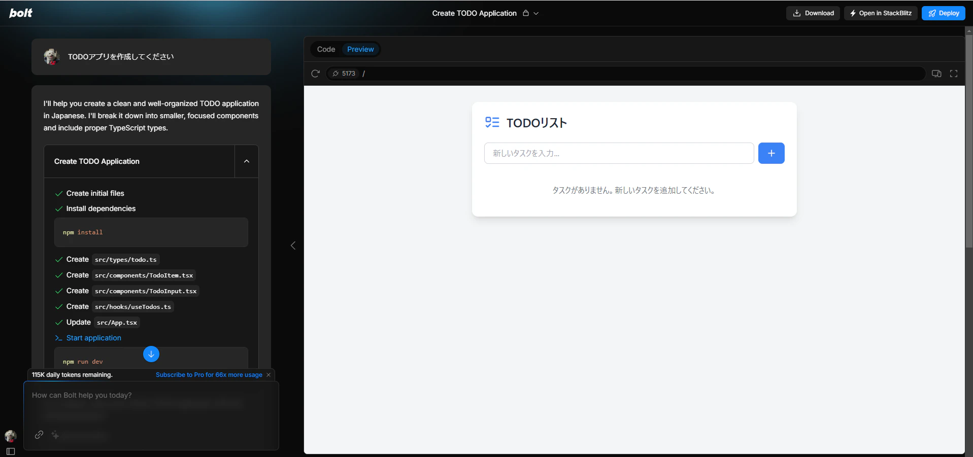The image size is (973, 457).
Task: Reload the preview with refresh icon
Action: coord(315,74)
